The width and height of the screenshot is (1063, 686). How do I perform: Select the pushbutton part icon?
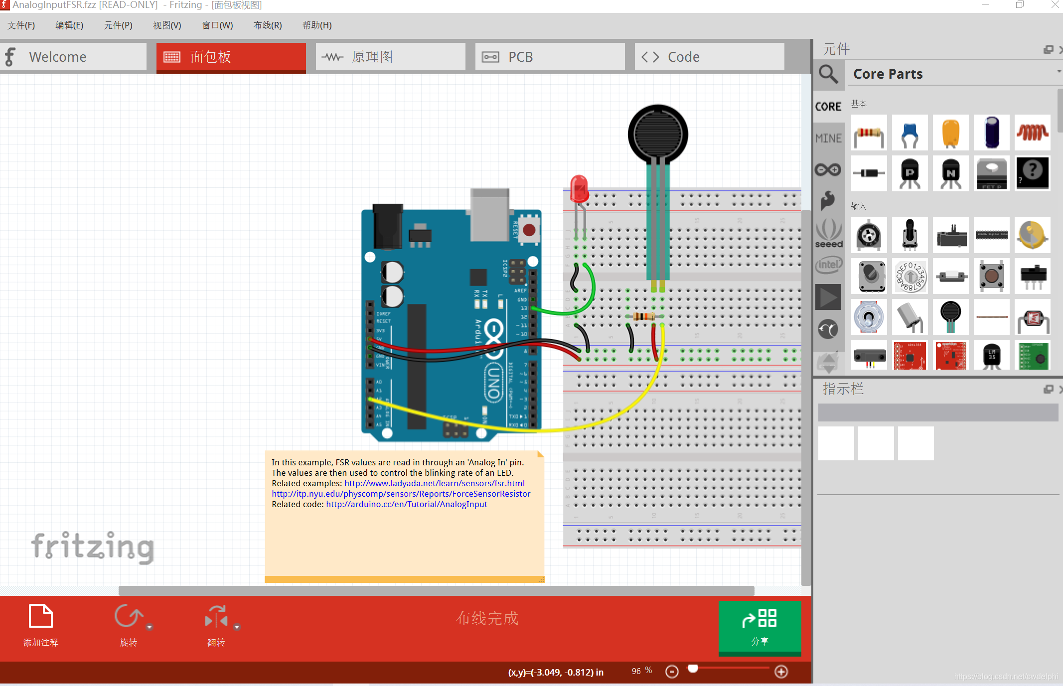click(991, 275)
